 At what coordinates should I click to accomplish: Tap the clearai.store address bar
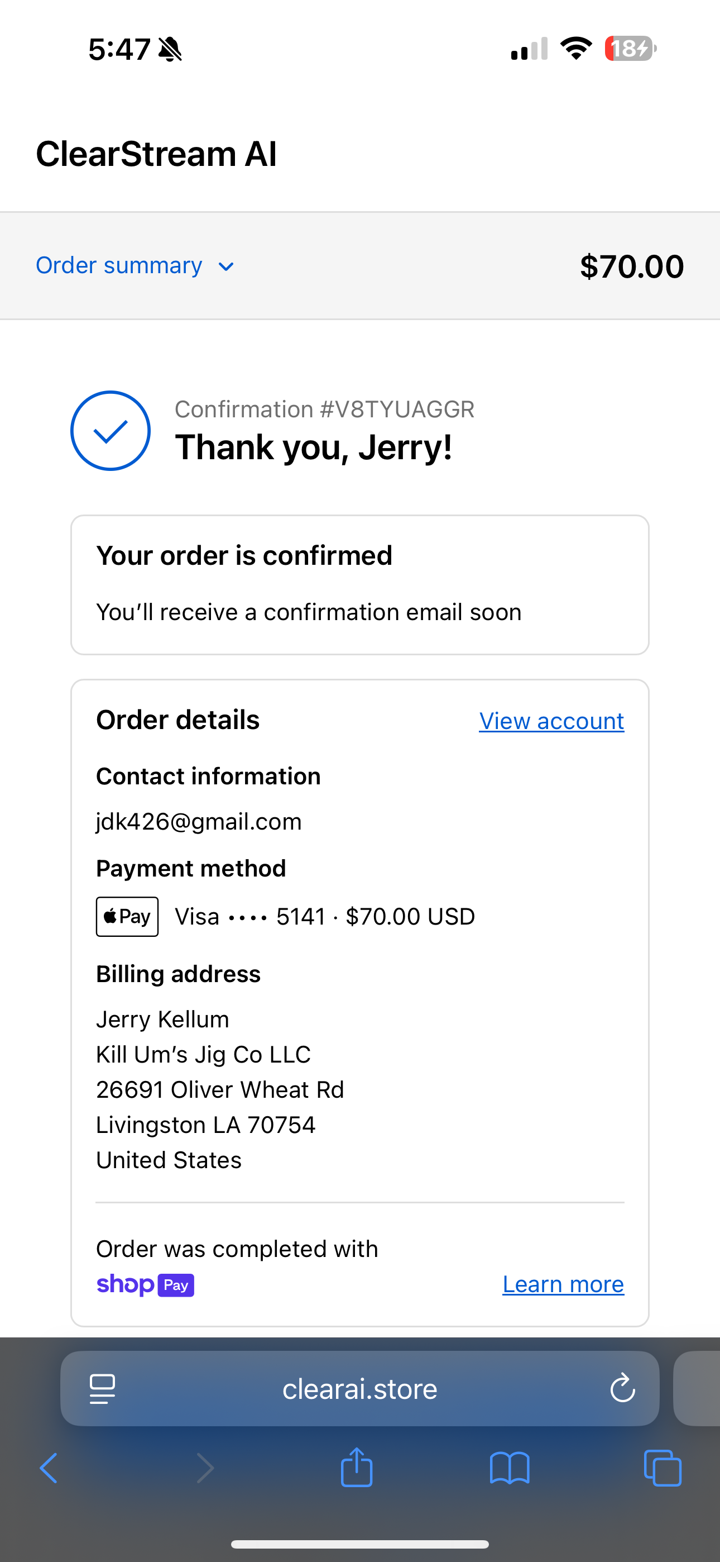[359, 1389]
